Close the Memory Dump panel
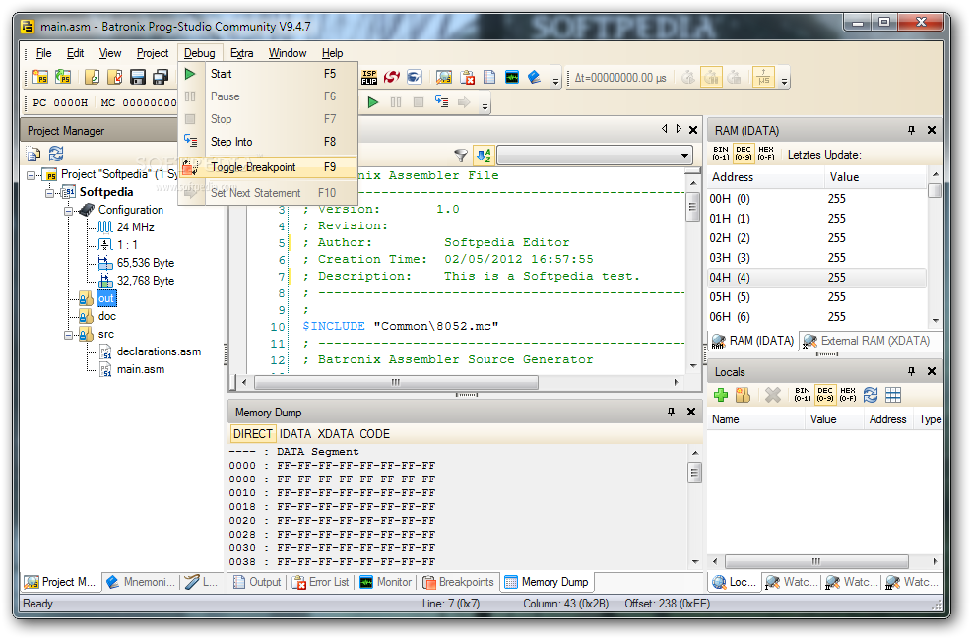971x639 pixels. [x=691, y=412]
